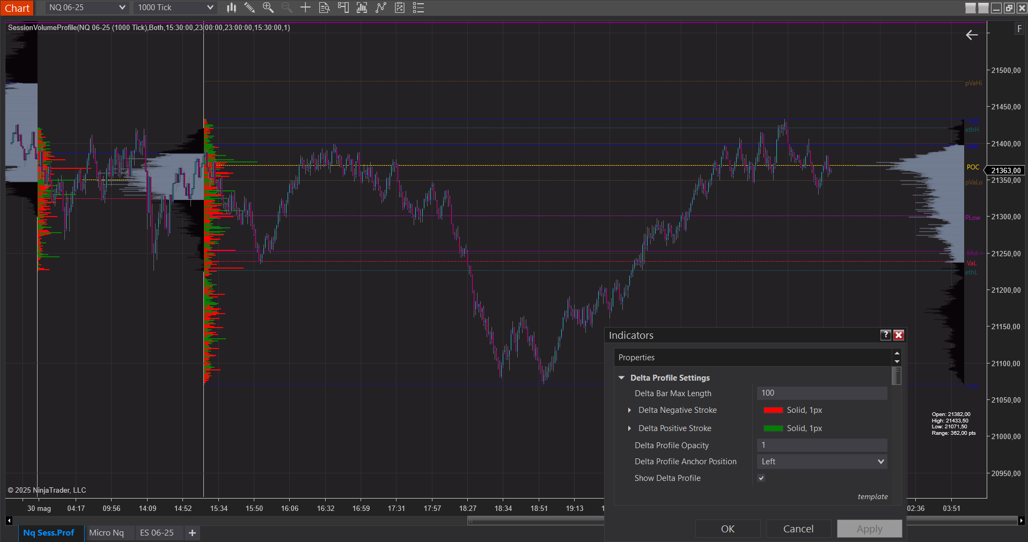This screenshot has width=1028, height=542.
Task: Click OK in the Indicators dialog
Action: (728, 529)
